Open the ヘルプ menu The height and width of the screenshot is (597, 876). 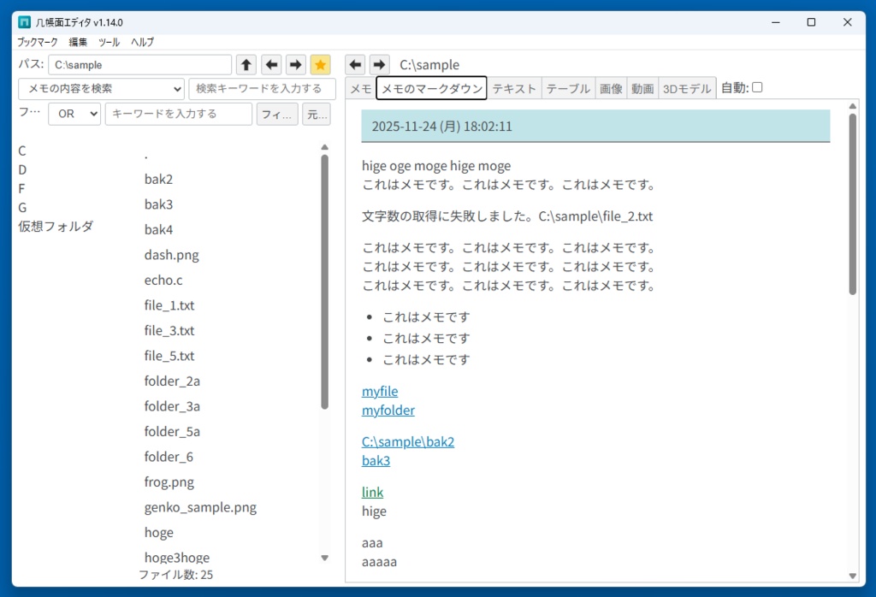click(x=143, y=42)
